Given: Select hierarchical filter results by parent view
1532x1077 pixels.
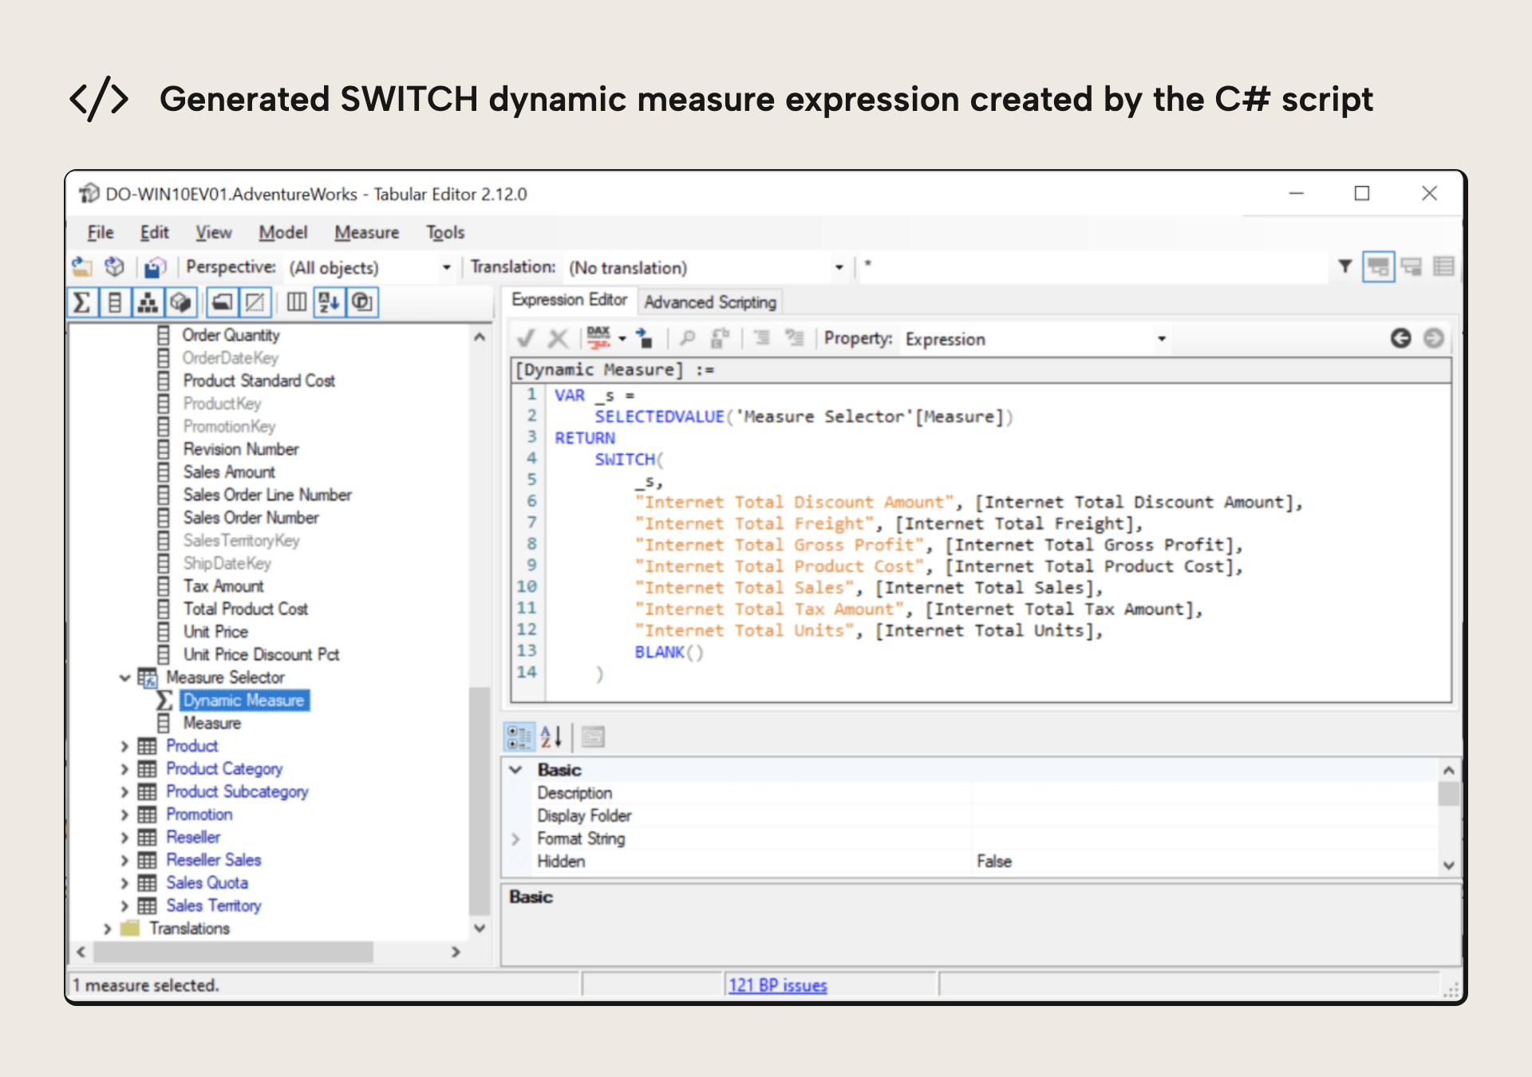Looking at the screenshot, I should pos(1378,266).
